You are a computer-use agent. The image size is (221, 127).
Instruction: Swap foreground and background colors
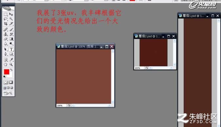tap(11, 70)
